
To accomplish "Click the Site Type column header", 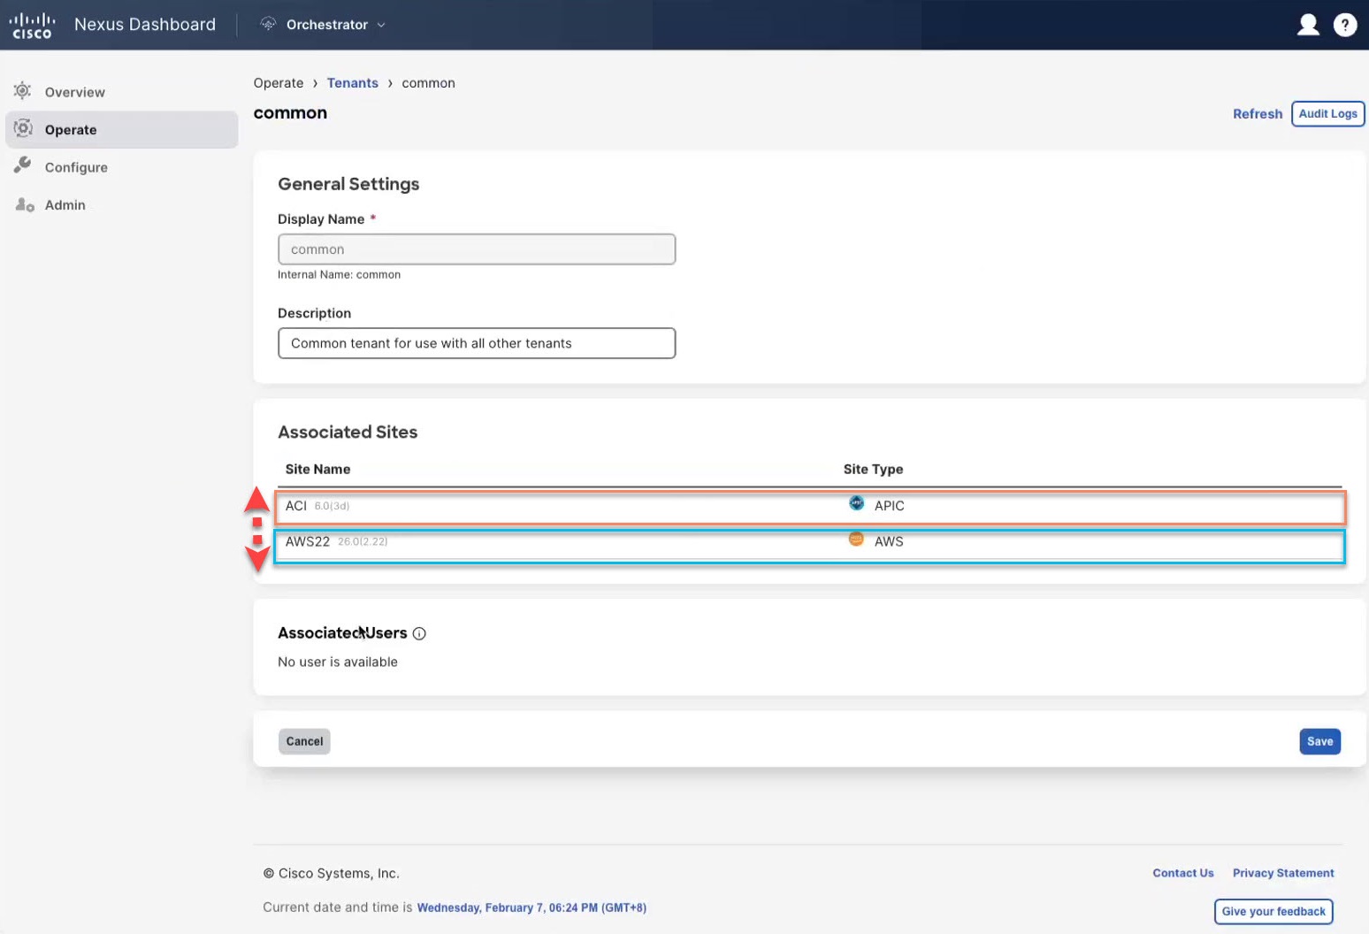I will point(873,470).
